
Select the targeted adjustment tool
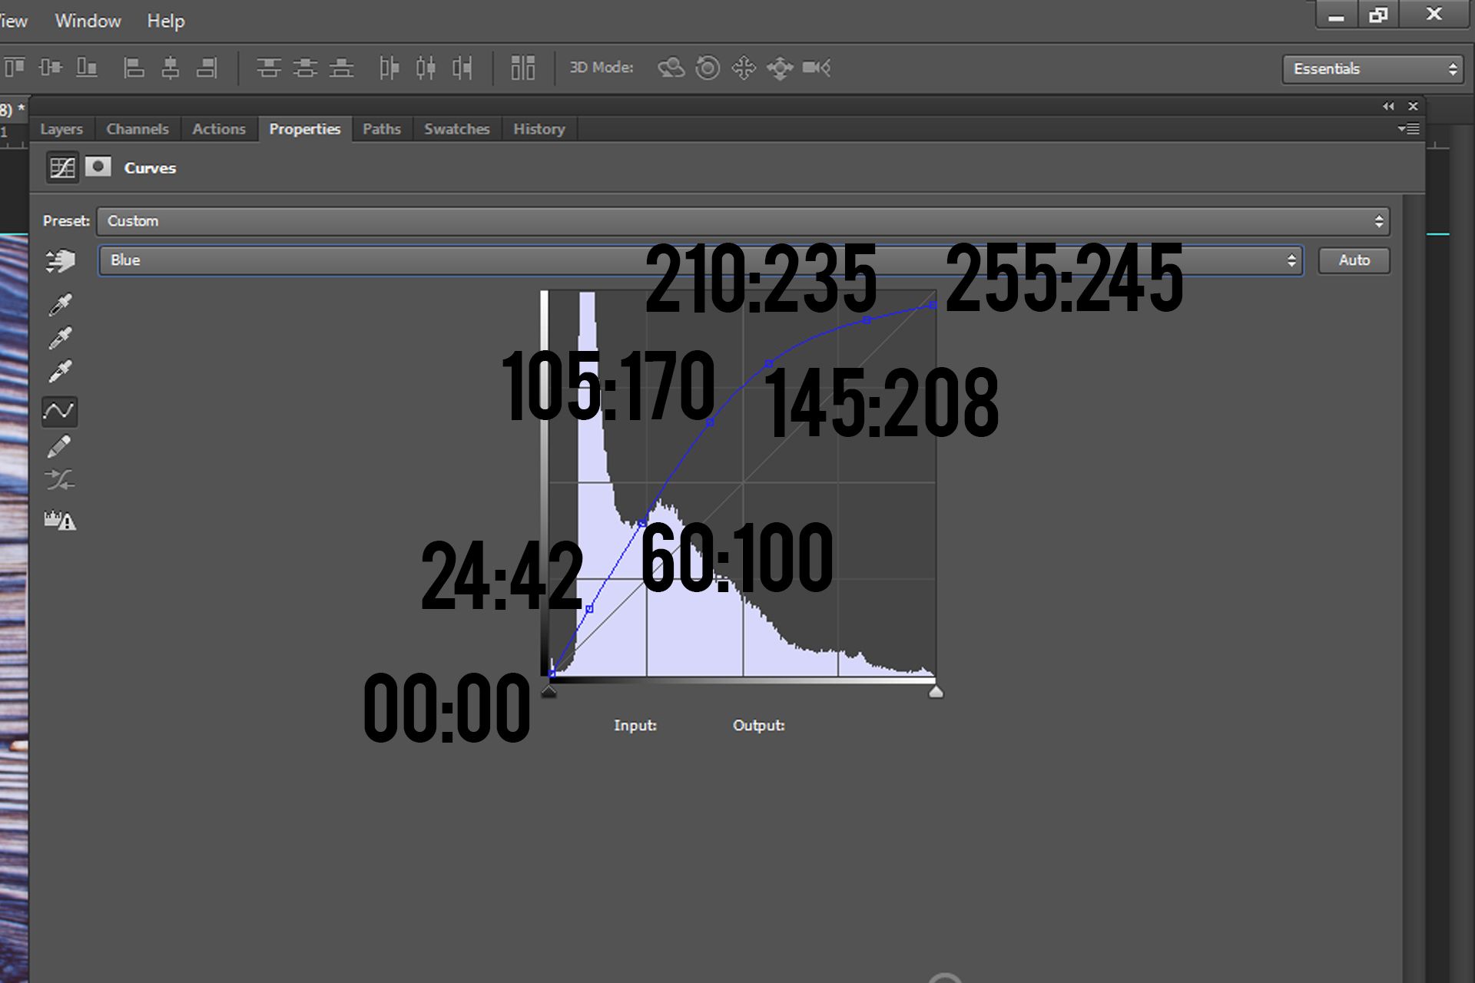pos(60,261)
